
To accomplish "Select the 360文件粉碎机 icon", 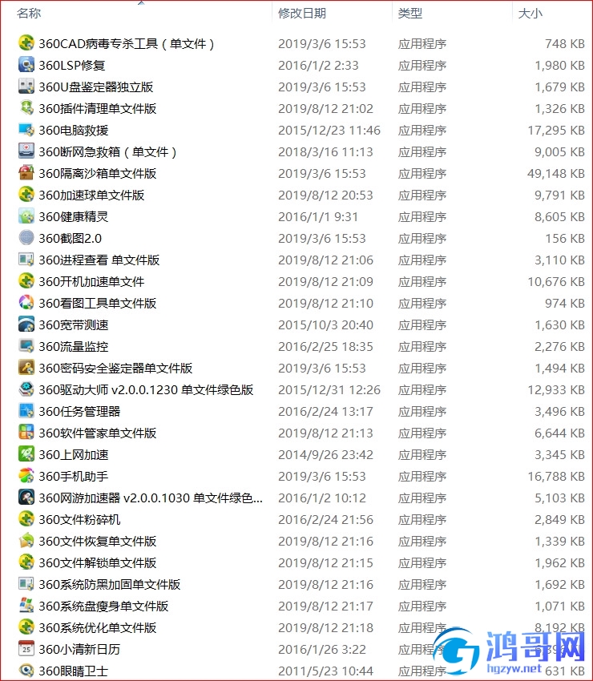I will click(26, 519).
